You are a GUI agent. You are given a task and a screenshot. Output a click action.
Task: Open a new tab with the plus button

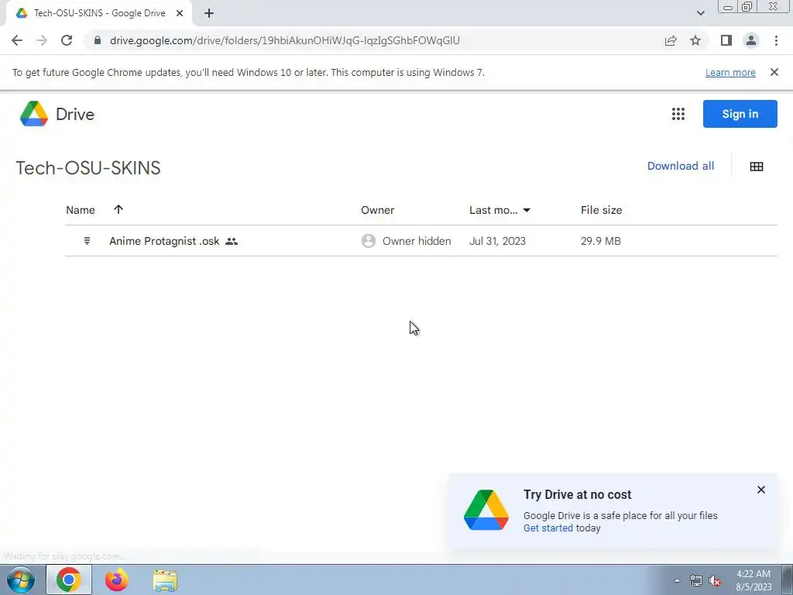209,13
